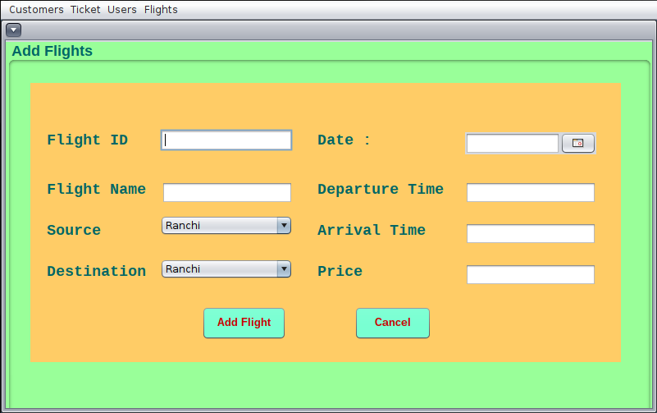Click the Flight ID label

(x=87, y=140)
